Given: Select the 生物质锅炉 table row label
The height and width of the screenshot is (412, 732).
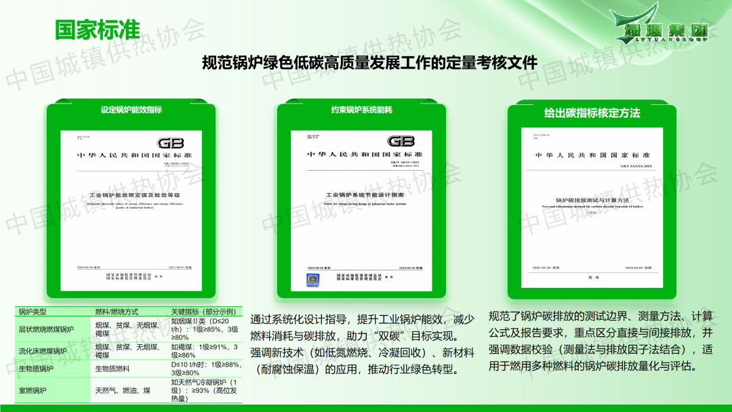Looking at the screenshot, I should pos(36,369).
